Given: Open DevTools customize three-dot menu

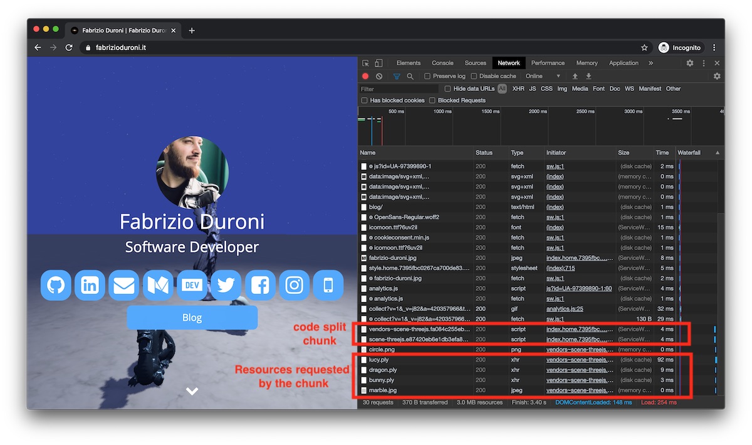Looking at the screenshot, I should pos(704,63).
